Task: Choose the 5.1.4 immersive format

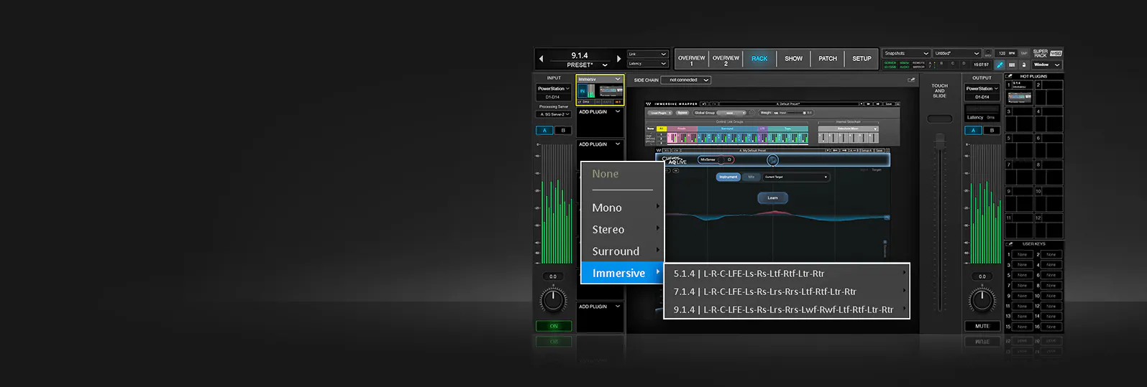Action: (x=787, y=274)
